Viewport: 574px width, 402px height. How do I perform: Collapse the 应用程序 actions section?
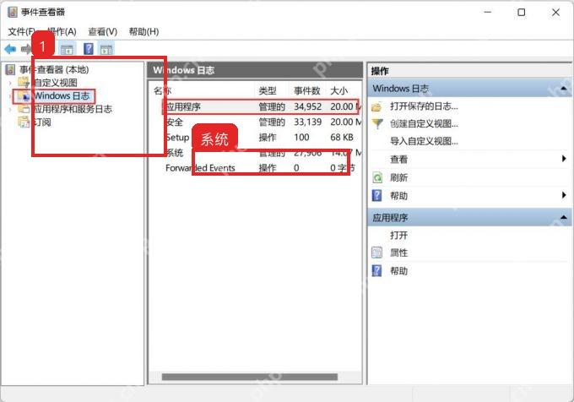pos(564,218)
